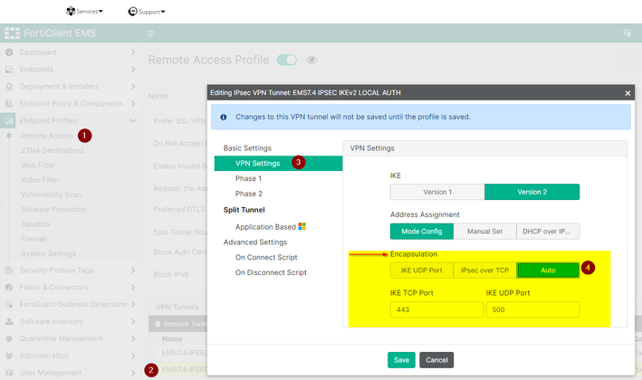
Task: Click the eye visibility icon beside profile toggle
Action: tap(311, 60)
